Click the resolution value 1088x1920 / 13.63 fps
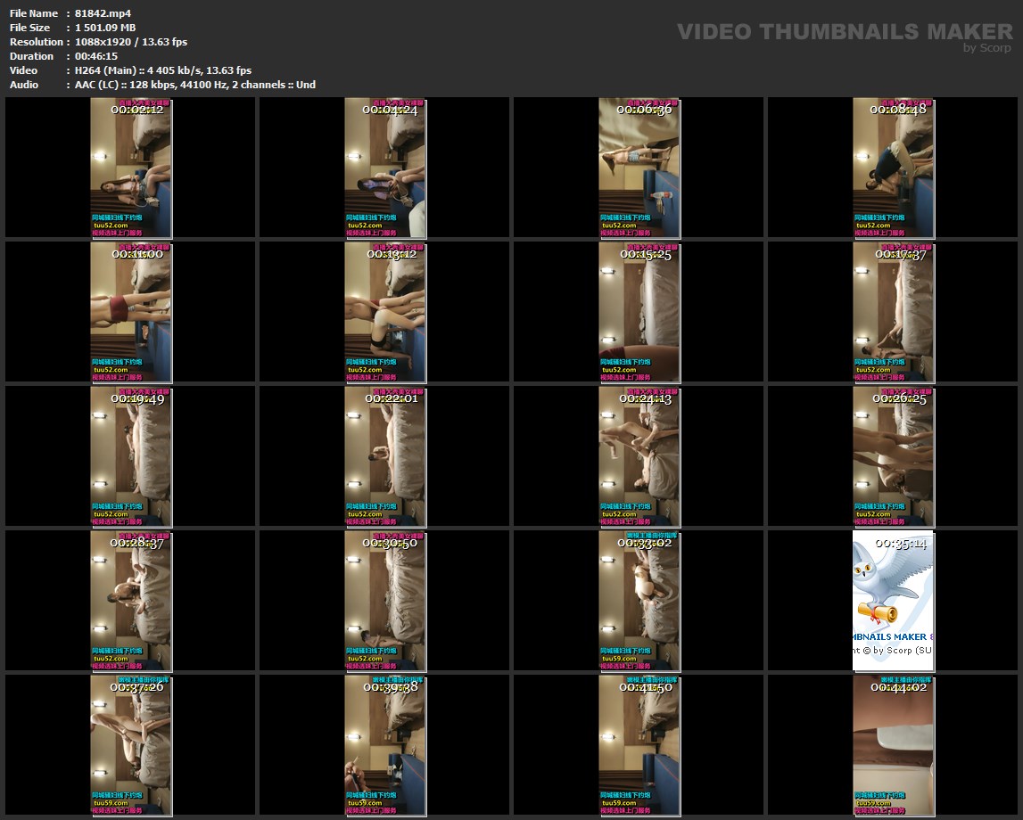This screenshot has height=820, width=1023. pyautogui.click(x=131, y=42)
